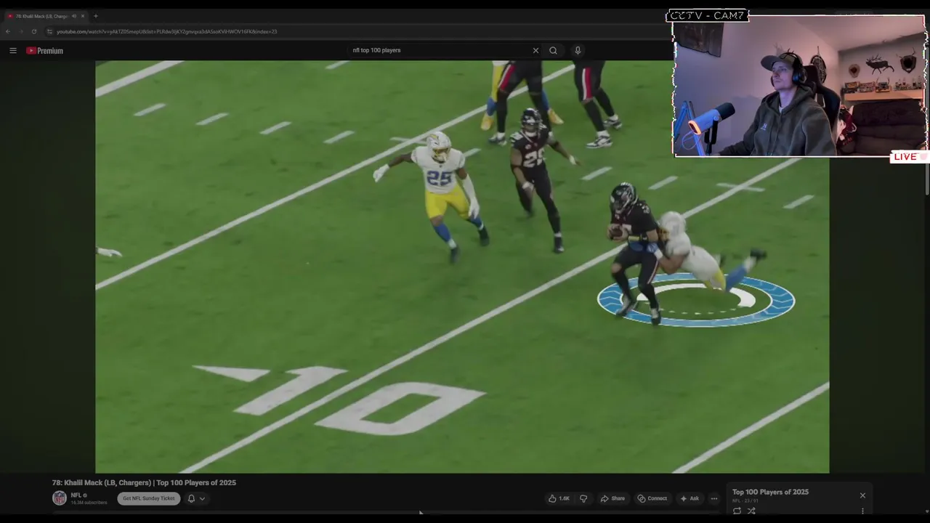
Task: Close the Khalil Mack browser tab
Action: (x=83, y=16)
